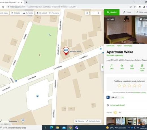The image size is (147, 130).
Task: Switch to the Trasa route tab
Action: click(127, 12)
